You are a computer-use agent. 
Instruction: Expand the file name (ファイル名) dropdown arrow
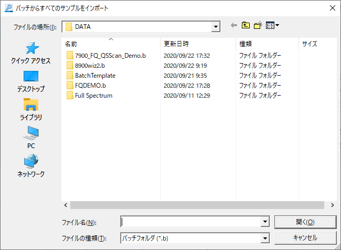pyautogui.click(x=265, y=222)
